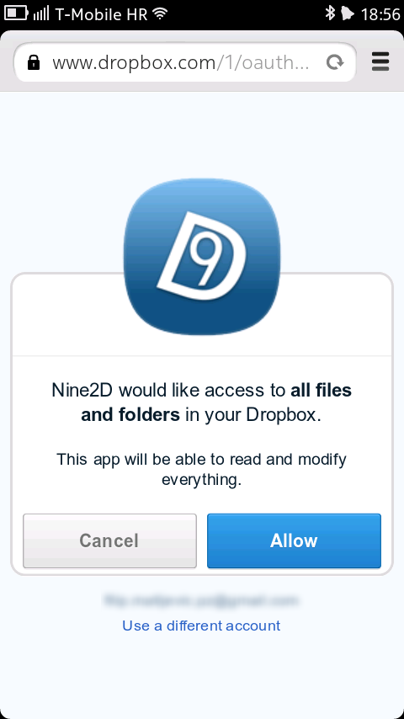Viewport: 404px width, 719px height.
Task: Tap the cellular signal bars icon
Action: (x=41, y=13)
